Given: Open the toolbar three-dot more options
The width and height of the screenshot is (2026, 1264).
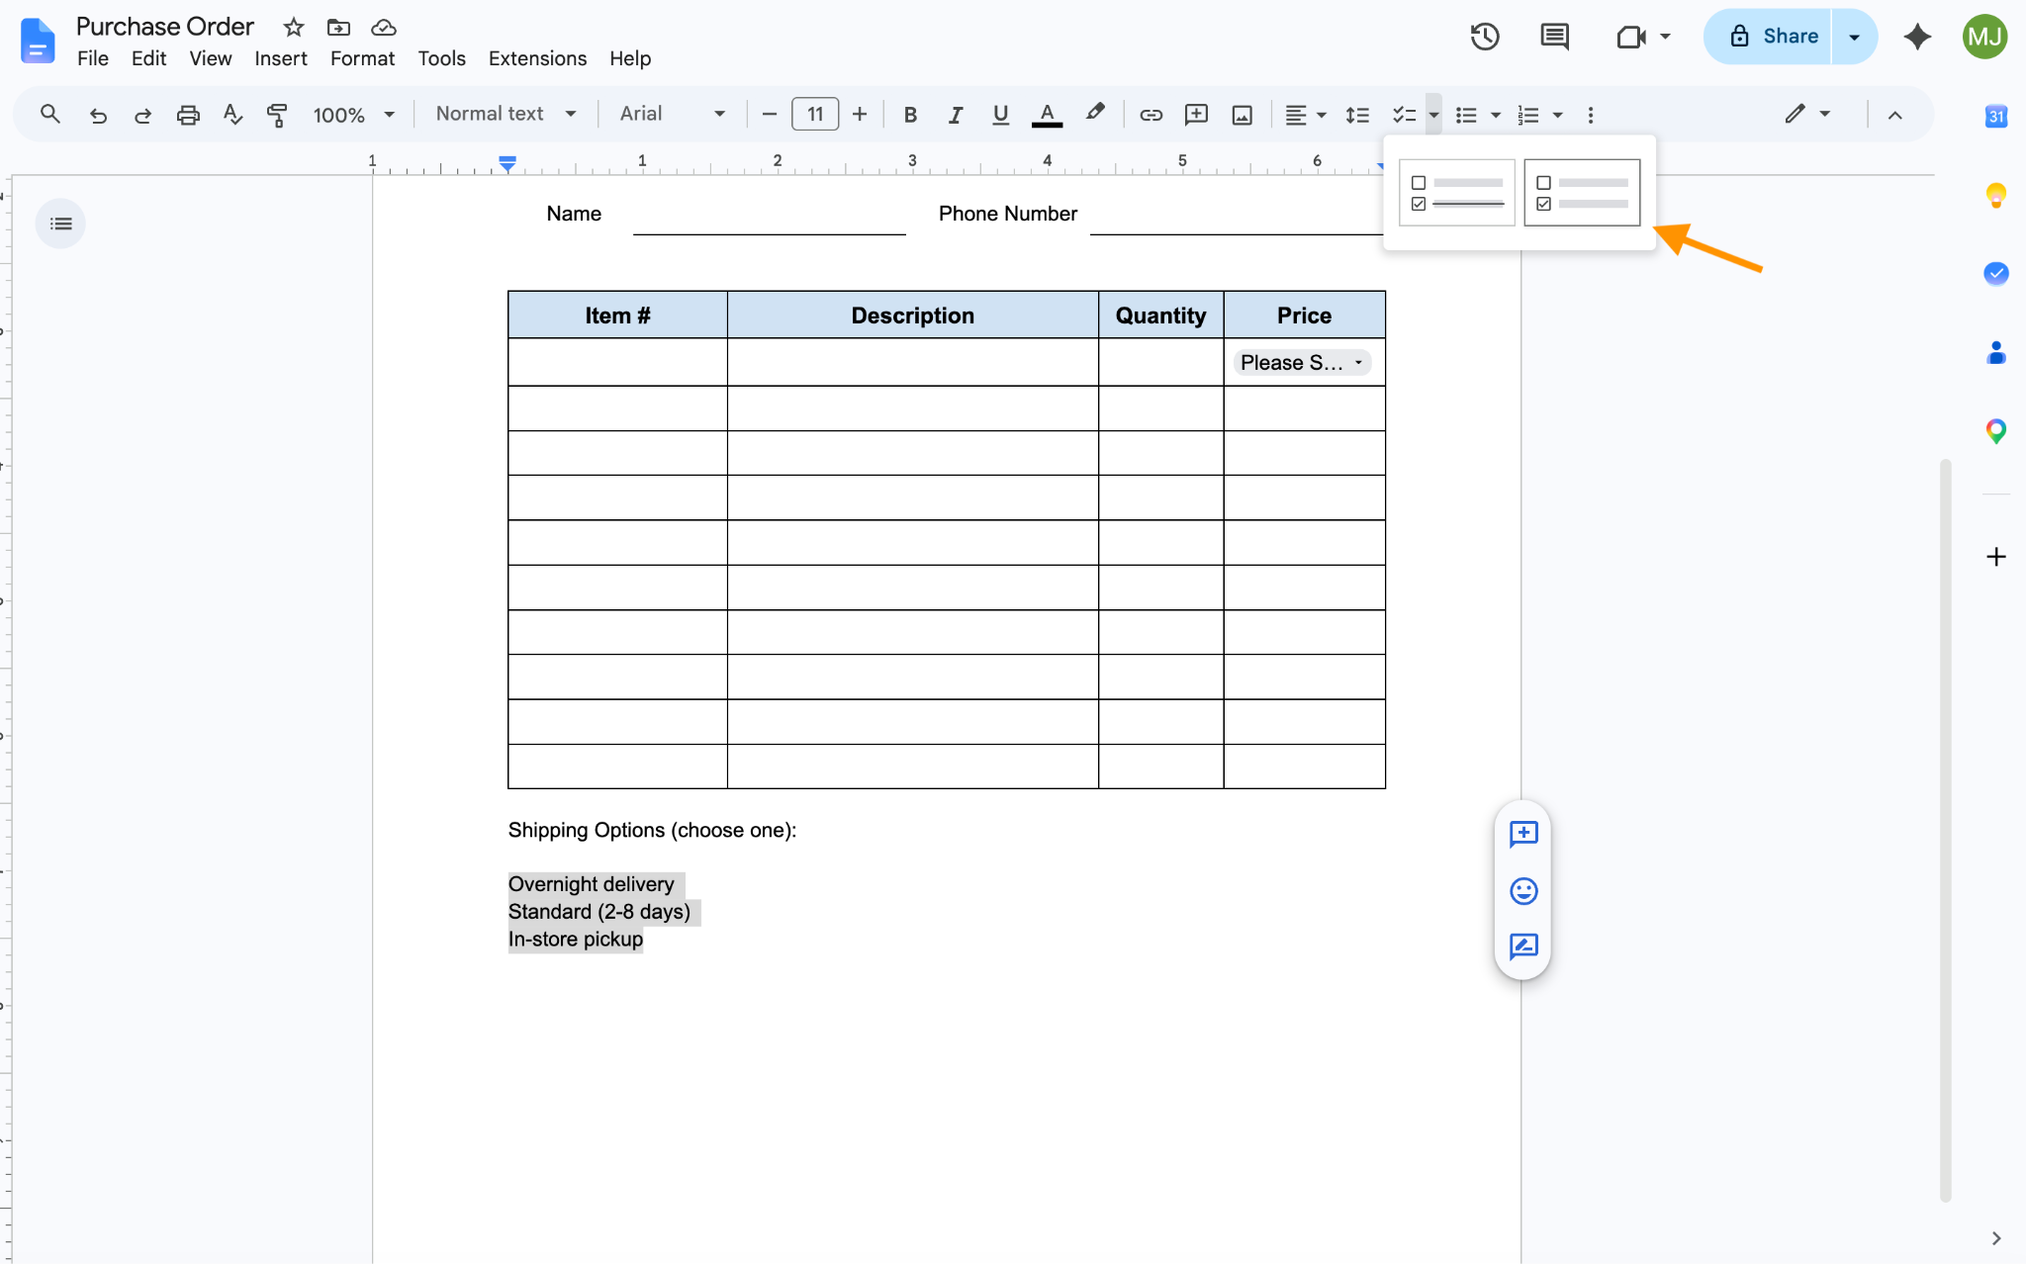Looking at the screenshot, I should [1591, 115].
